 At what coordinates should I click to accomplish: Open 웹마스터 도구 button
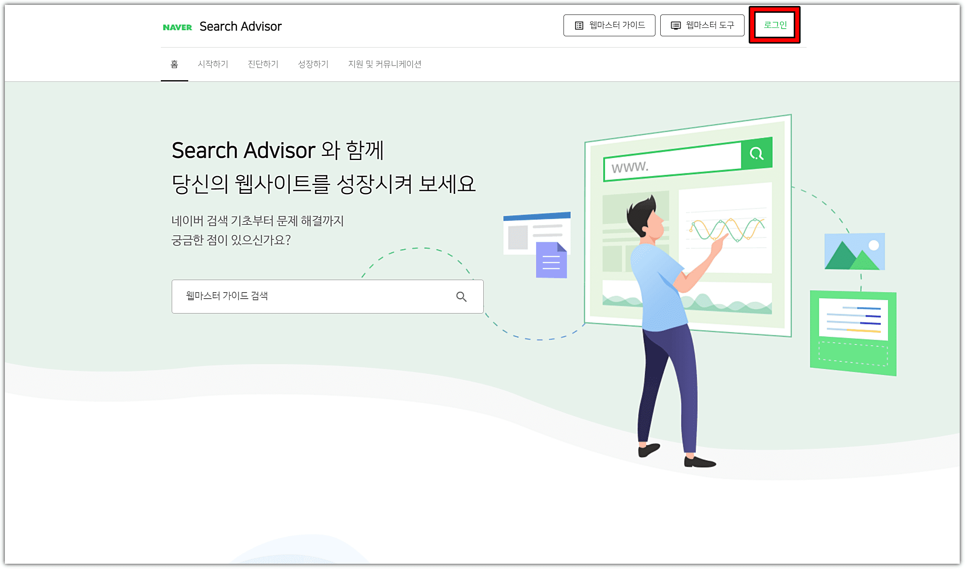click(x=702, y=25)
